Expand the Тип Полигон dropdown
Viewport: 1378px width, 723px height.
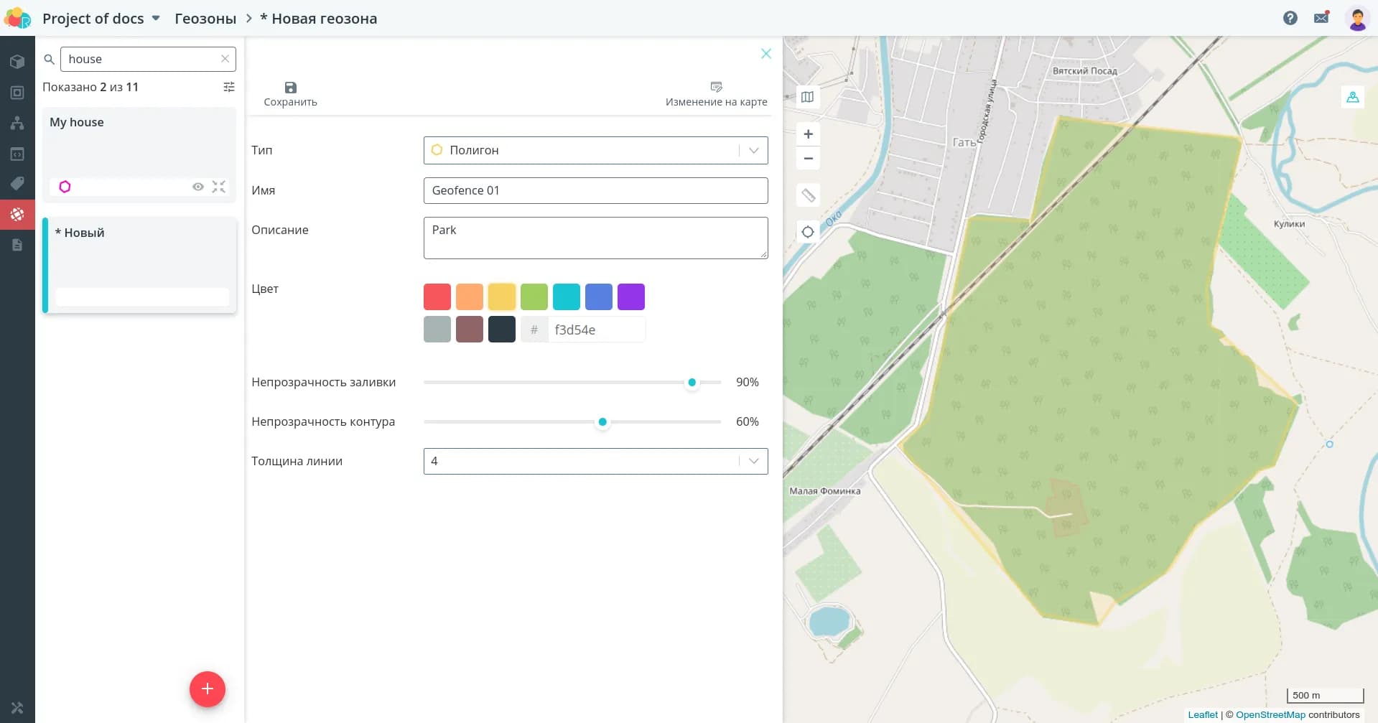[753, 151]
